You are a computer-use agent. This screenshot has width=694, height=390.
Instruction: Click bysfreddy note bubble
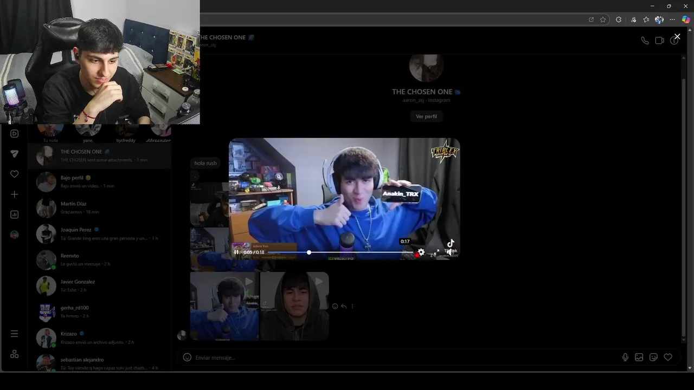126,134
